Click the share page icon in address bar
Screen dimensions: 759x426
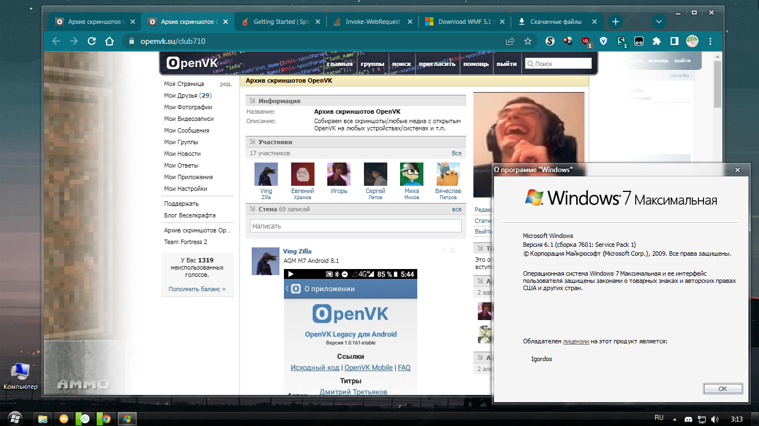510,42
